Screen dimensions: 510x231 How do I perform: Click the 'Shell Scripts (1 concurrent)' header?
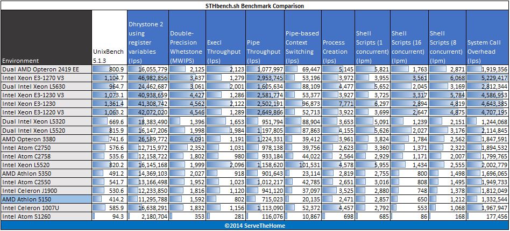point(372,37)
